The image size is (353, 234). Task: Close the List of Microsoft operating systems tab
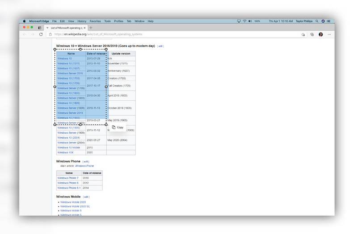point(85,28)
